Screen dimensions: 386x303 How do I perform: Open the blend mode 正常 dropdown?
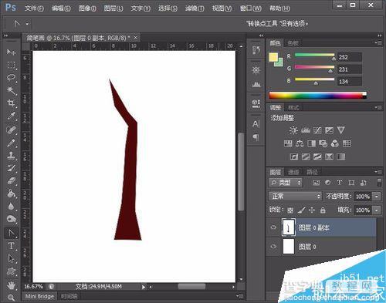[295, 197]
